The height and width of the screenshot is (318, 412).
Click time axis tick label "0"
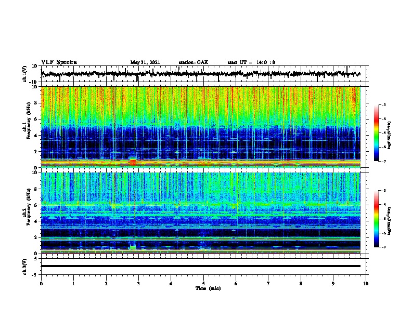(41, 284)
